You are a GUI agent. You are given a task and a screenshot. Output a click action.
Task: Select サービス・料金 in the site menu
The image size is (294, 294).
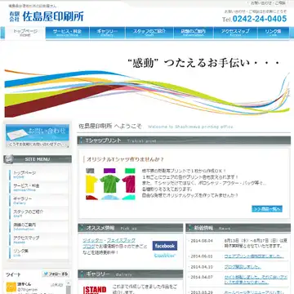(x=38, y=188)
